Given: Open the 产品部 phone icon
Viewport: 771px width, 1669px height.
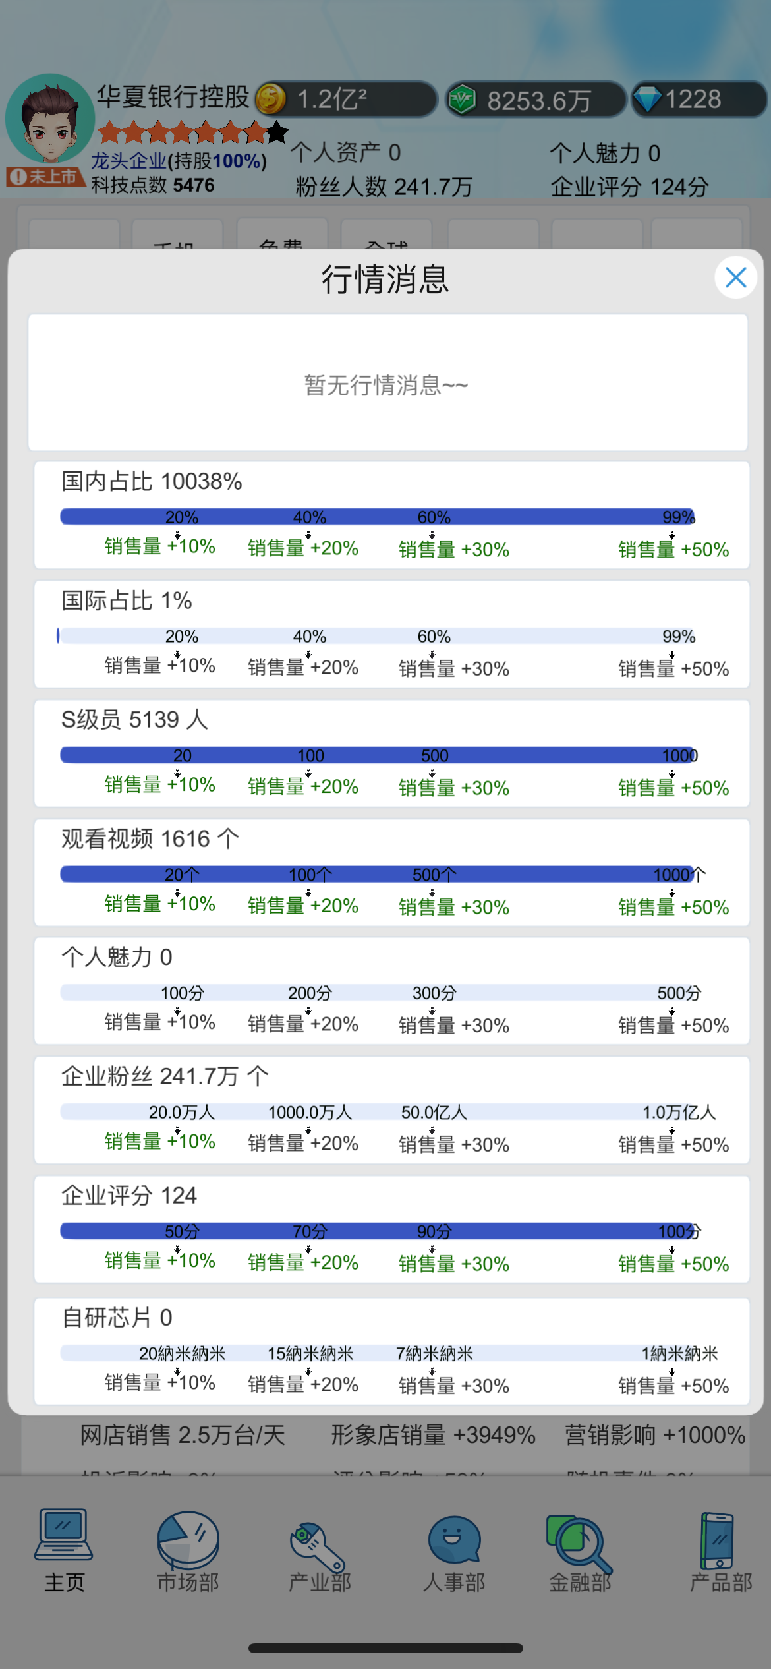Looking at the screenshot, I should (x=717, y=1541).
